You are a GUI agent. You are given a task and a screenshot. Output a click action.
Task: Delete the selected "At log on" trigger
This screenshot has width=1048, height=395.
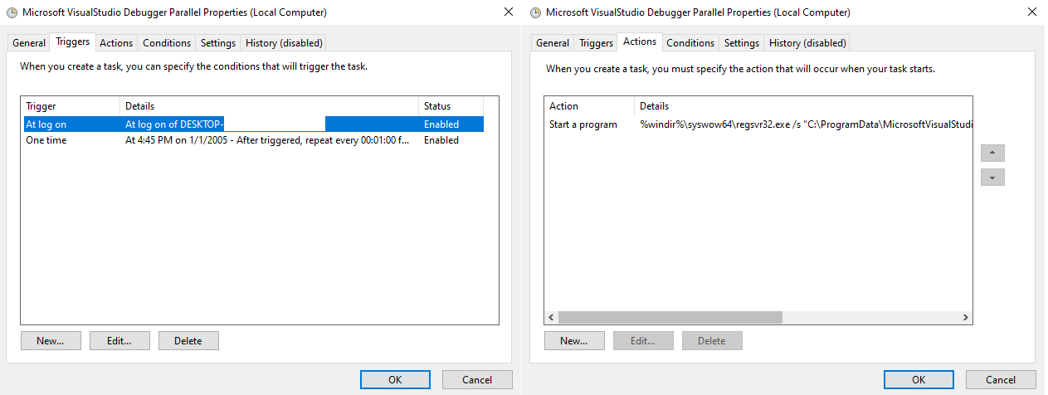[x=188, y=340]
